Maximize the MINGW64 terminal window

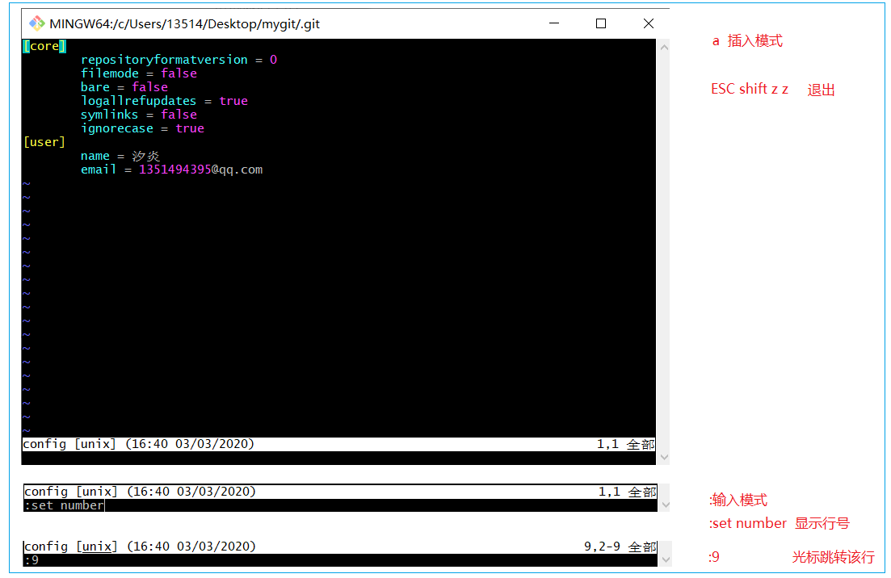coord(601,23)
